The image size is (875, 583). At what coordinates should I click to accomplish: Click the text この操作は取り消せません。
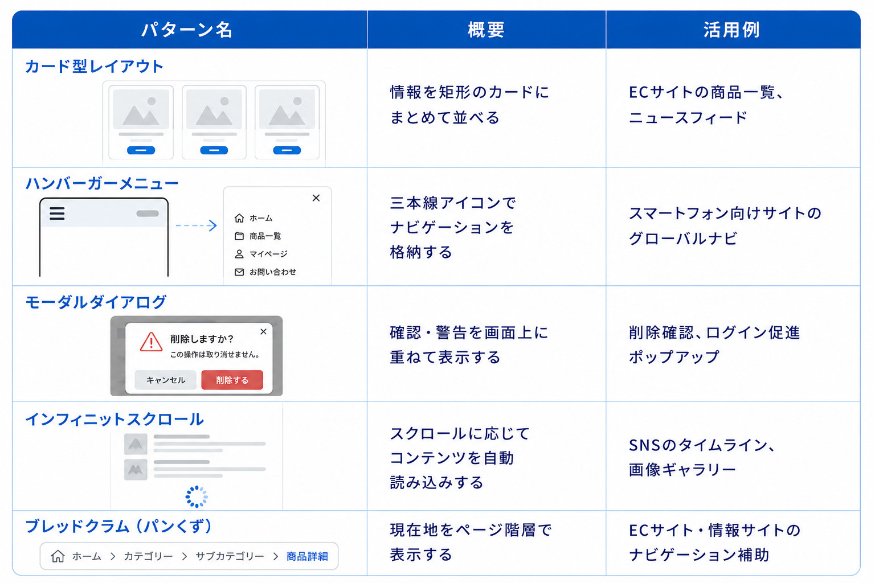(215, 355)
